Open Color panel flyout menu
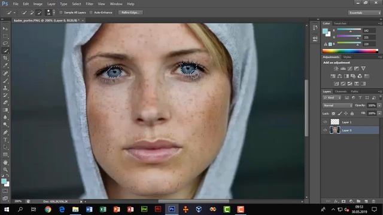Viewport: 383px width, 215px height. pyautogui.click(x=380, y=23)
